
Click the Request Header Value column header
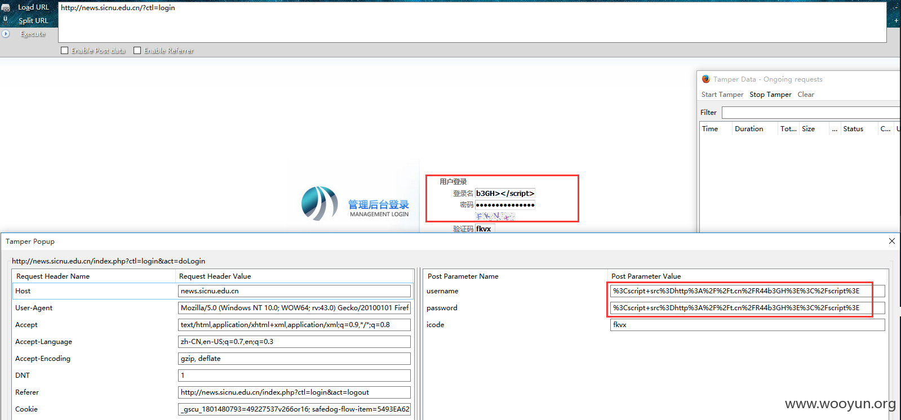[295, 276]
